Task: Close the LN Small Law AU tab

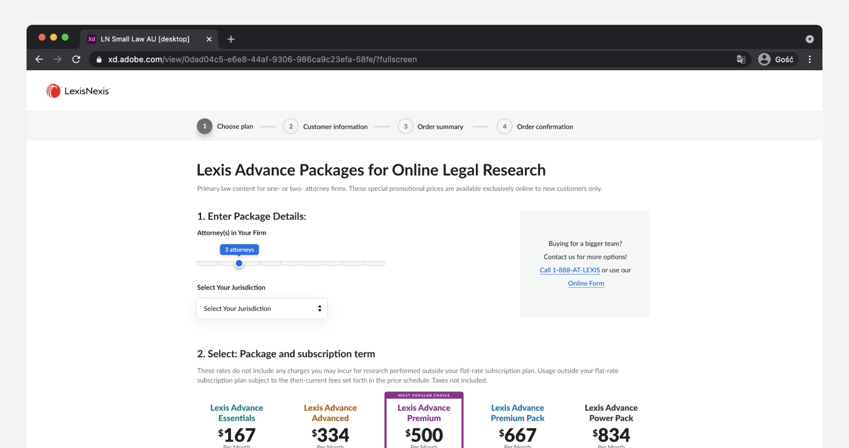Action: 209,39
